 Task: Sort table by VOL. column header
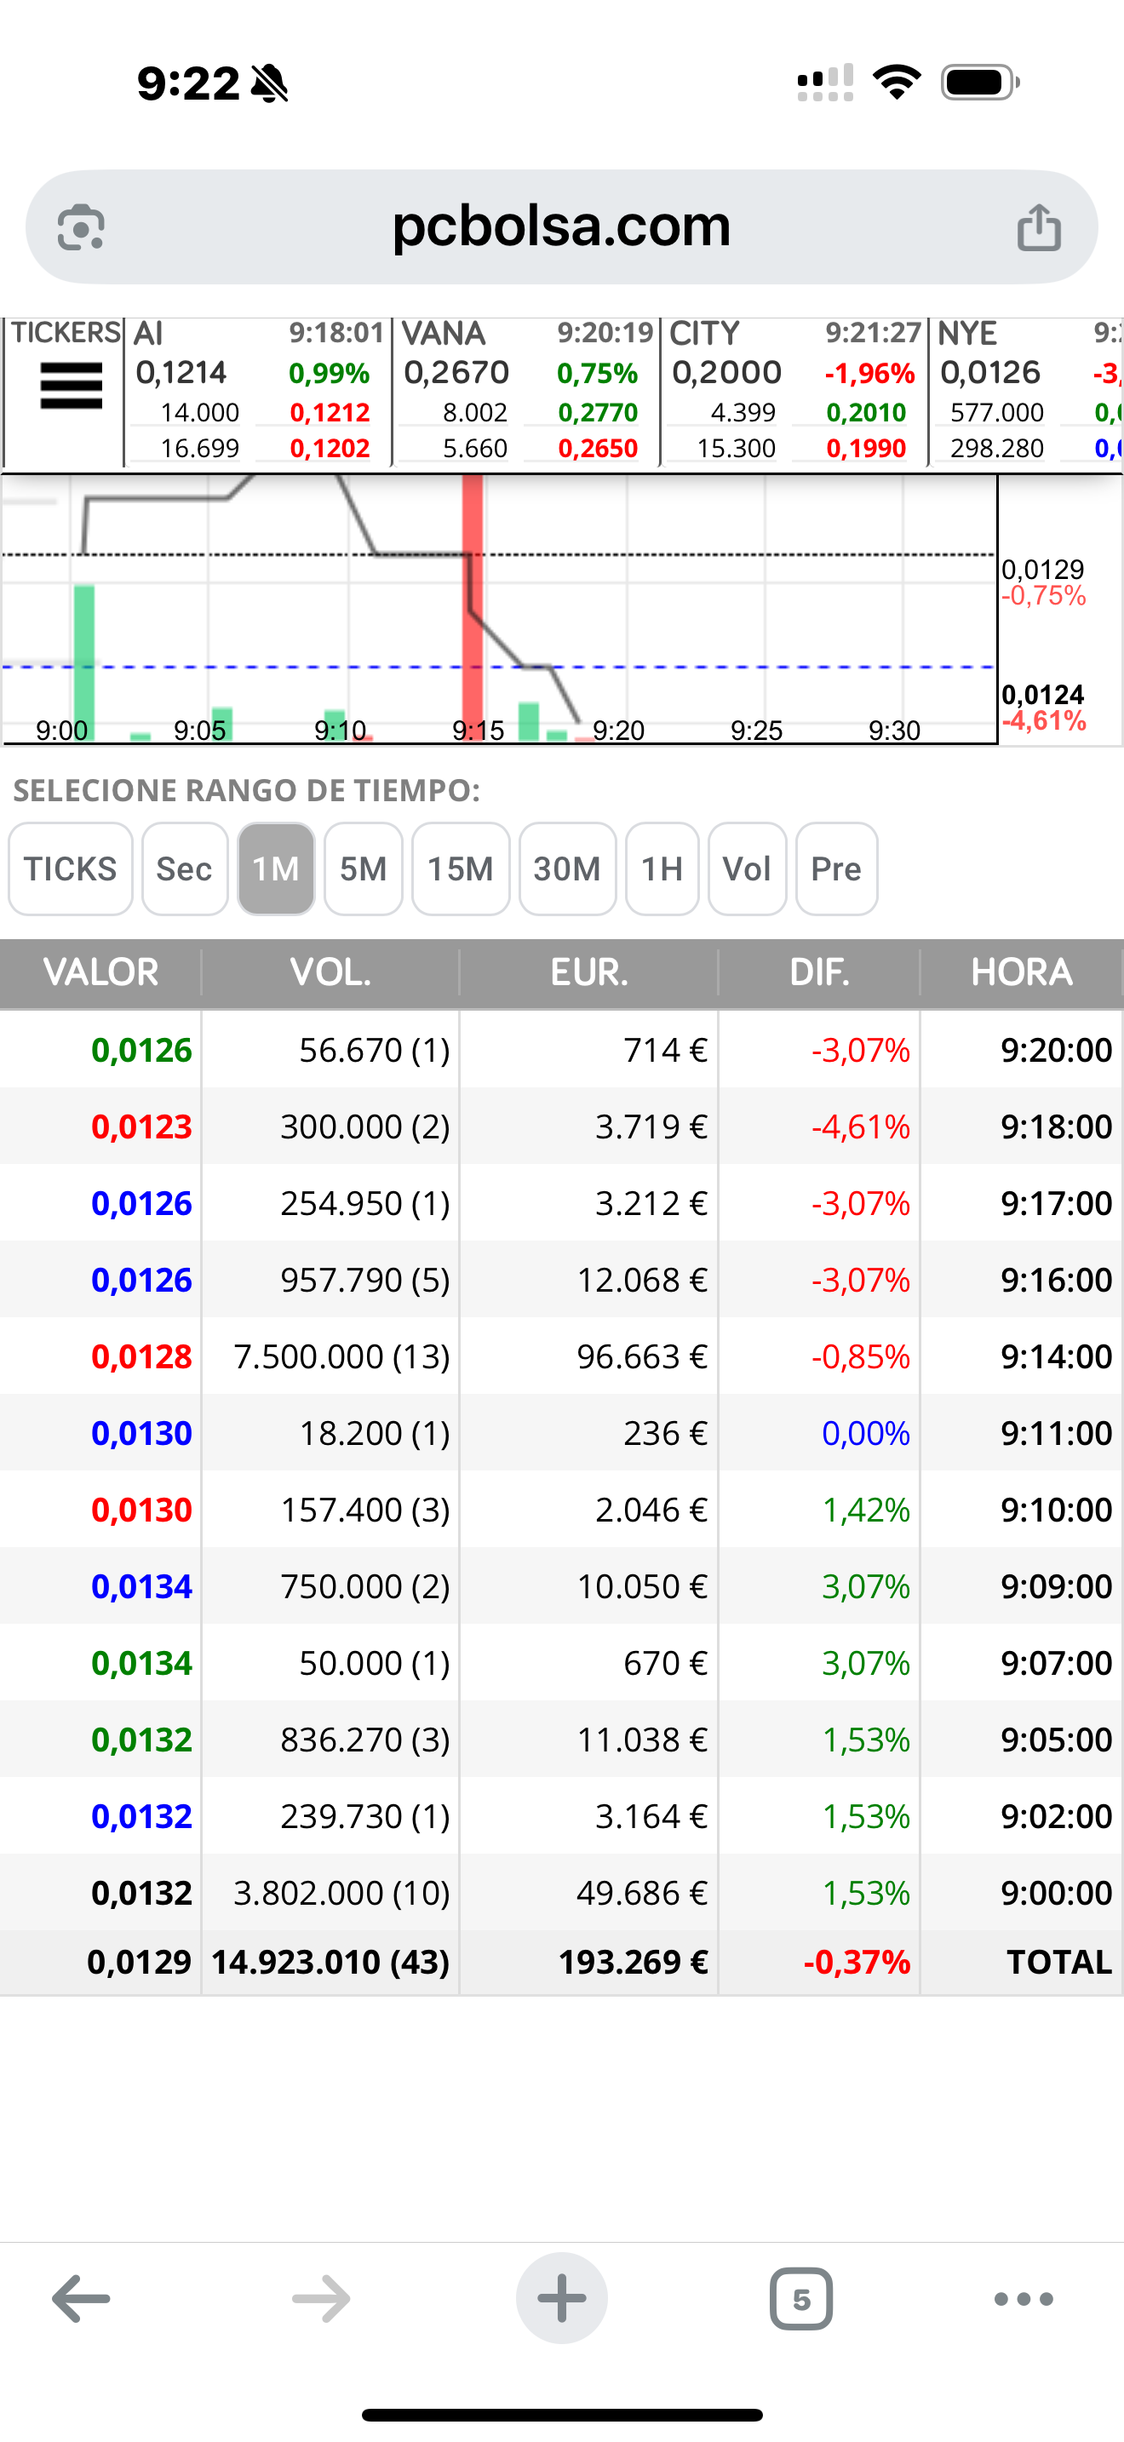click(x=330, y=972)
